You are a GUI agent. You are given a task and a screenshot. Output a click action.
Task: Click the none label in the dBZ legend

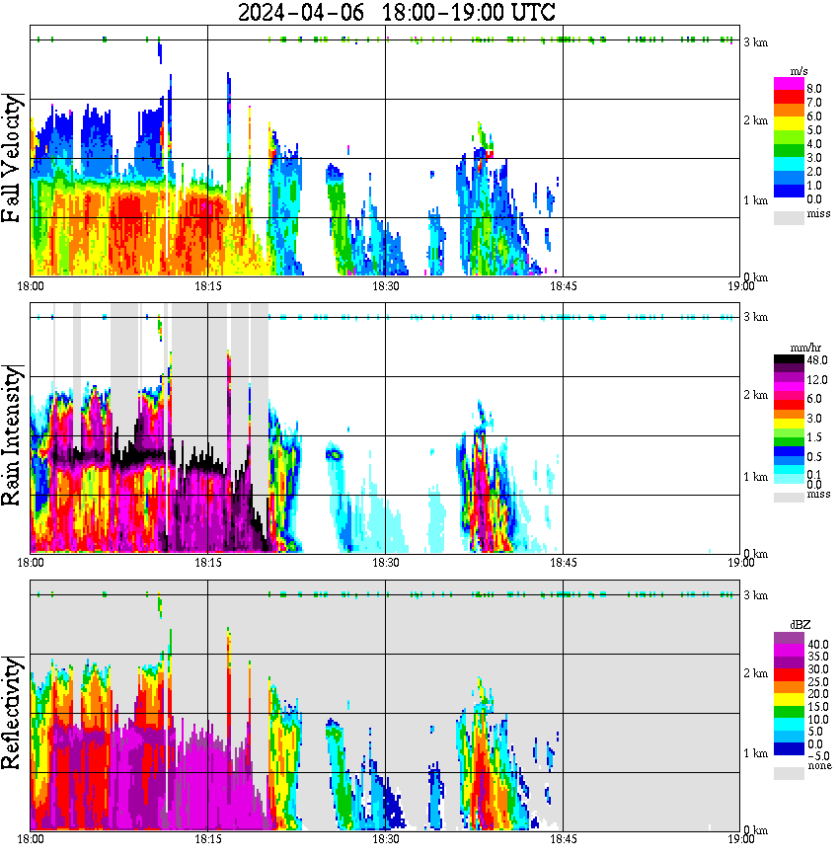[819, 766]
